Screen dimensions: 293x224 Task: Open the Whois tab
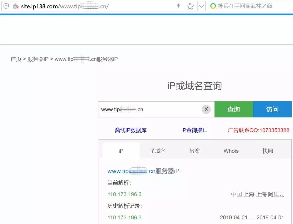click(x=231, y=151)
